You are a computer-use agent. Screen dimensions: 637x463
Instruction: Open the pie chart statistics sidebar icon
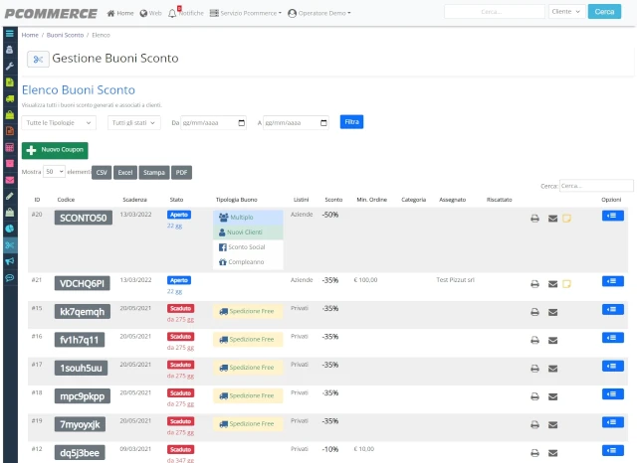click(x=10, y=229)
